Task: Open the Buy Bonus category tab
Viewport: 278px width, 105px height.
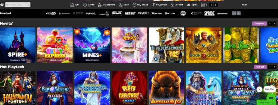Action: click(x=140, y=5)
